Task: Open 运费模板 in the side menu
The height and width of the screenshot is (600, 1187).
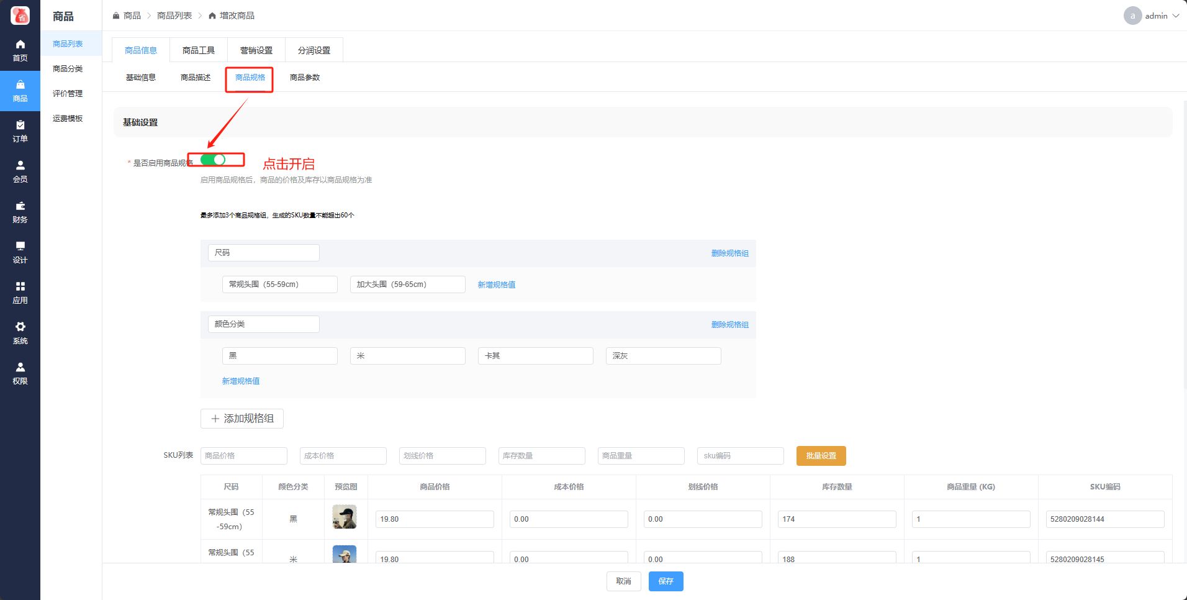Action: (68, 119)
